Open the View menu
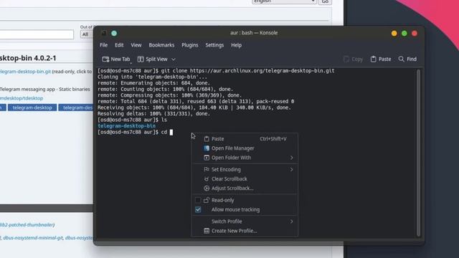 point(136,45)
